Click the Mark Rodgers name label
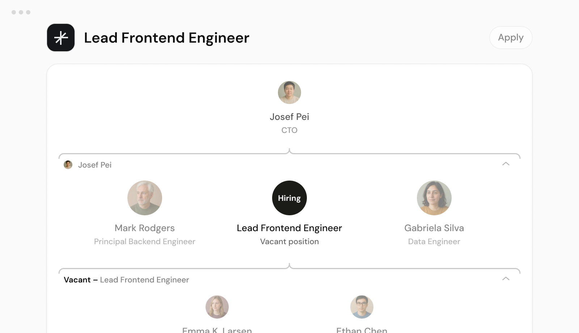The height and width of the screenshot is (333, 579). (x=145, y=228)
